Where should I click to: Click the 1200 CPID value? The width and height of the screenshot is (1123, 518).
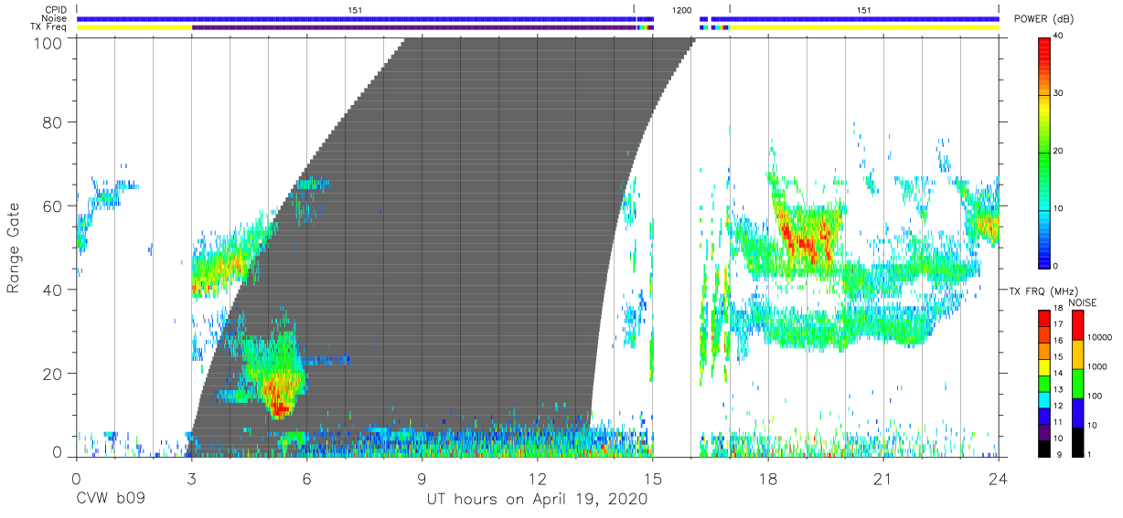point(681,10)
